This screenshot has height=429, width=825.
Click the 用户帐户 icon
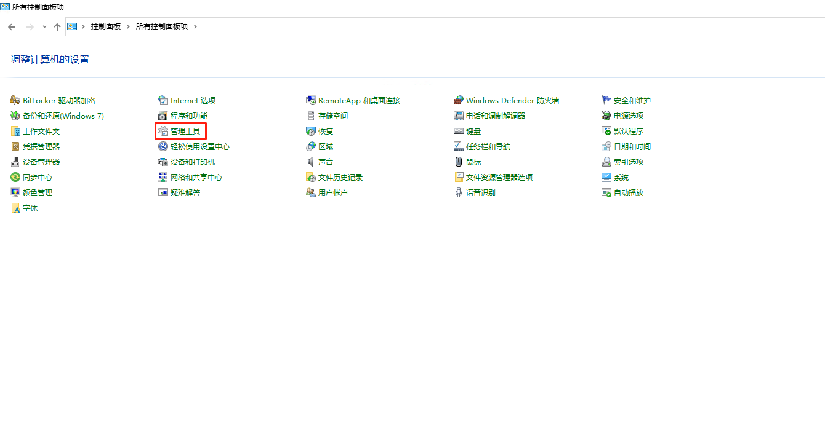[x=311, y=192]
